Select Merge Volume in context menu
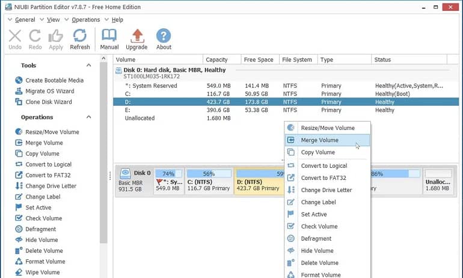This screenshot has height=278, width=463. [x=328, y=140]
